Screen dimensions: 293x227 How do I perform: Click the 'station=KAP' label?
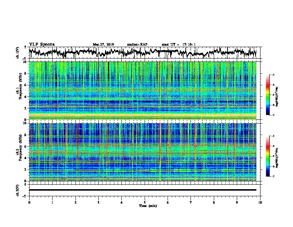pyautogui.click(x=137, y=45)
